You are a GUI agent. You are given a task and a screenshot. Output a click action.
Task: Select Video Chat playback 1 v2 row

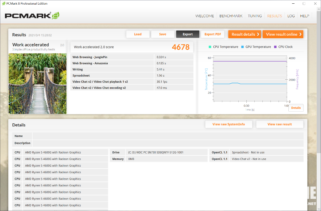point(132,82)
